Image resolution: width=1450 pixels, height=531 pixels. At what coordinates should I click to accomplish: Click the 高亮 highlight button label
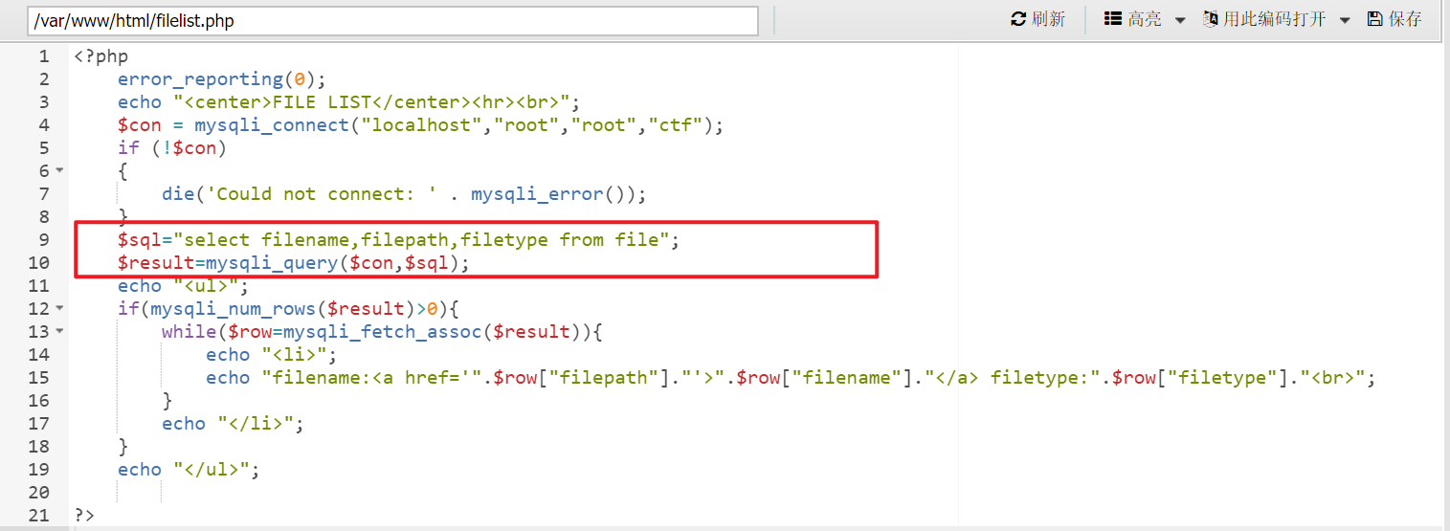[x=1145, y=19]
